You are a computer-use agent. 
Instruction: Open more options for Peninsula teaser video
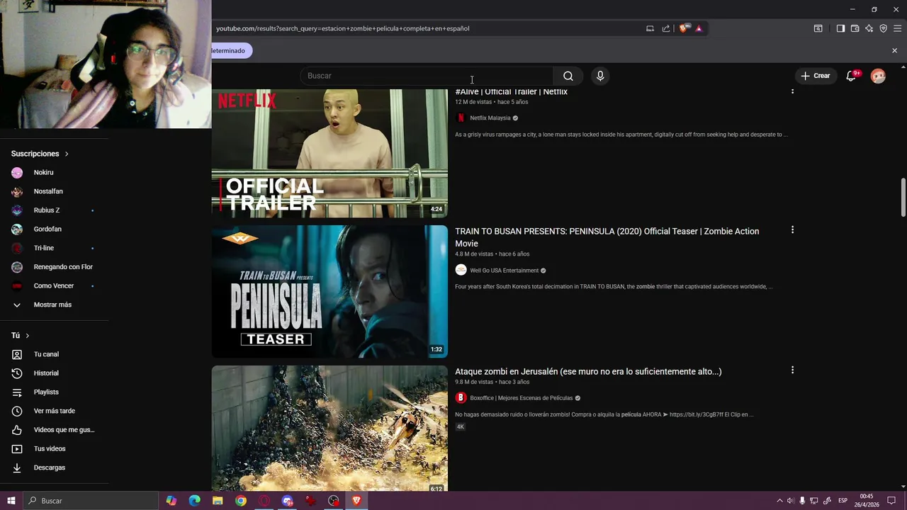[792, 230]
